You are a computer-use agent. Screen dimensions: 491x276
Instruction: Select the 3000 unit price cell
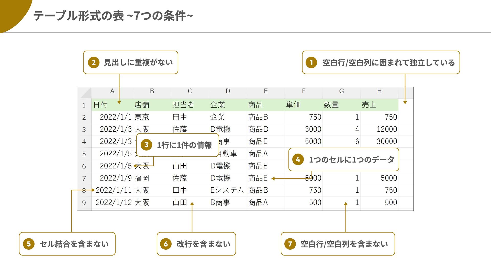[x=304, y=129]
